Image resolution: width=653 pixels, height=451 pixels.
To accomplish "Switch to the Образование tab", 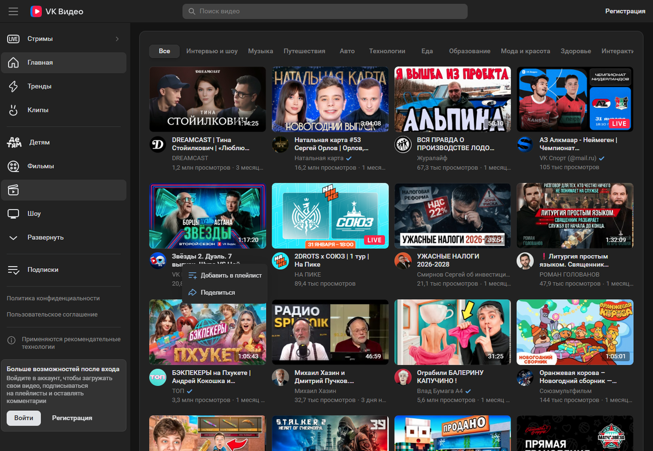I will [x=470, y=51].
